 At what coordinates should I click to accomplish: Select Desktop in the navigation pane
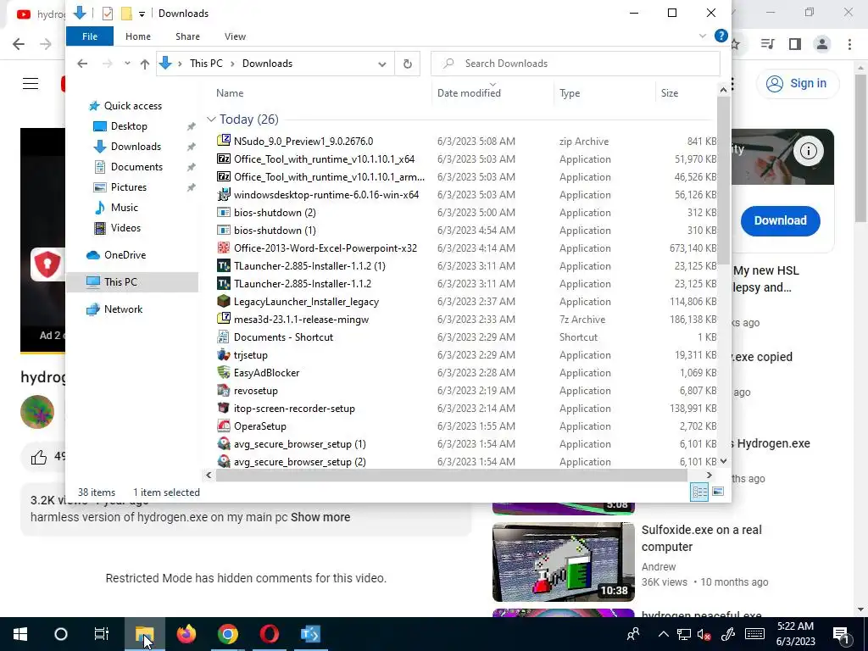129,126
